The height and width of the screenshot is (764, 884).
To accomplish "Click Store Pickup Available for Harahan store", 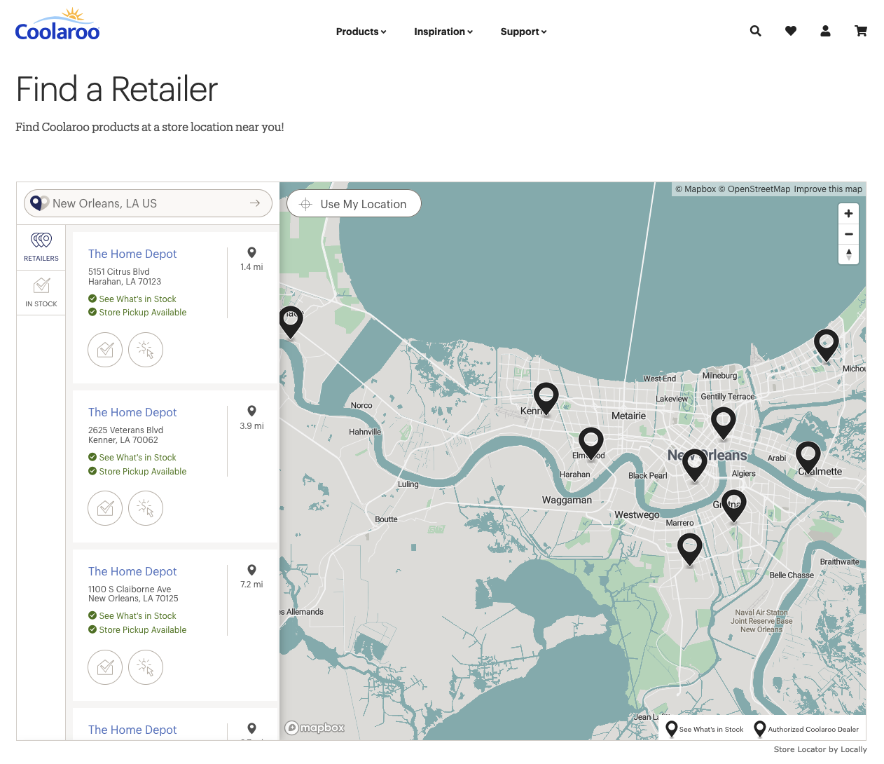I will [x=137, y=313].
